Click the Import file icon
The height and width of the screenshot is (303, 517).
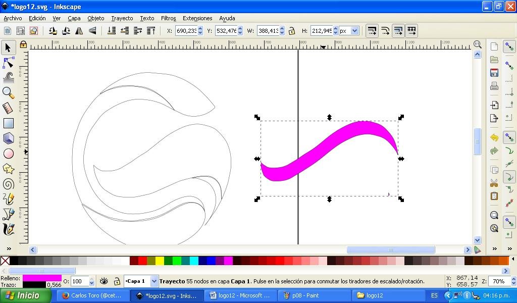tap(494, 105)
